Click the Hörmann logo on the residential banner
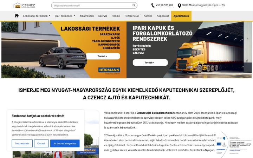The width and height of the screenshot is (253, 158). 109,70
